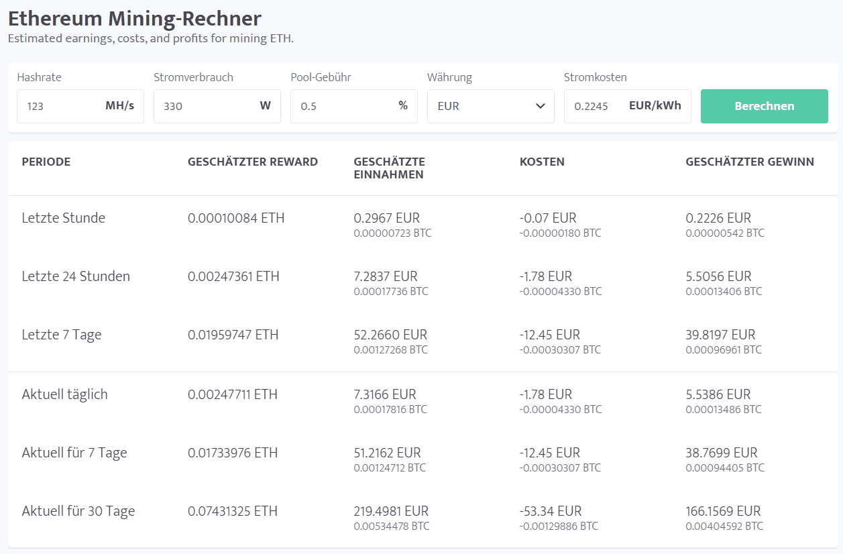
Task: Click BTC profit 0.00404592 BTC
Action: tap(724, 527)
